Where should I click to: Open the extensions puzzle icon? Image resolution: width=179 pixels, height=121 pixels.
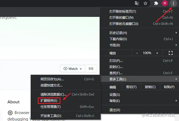[156, 3]
